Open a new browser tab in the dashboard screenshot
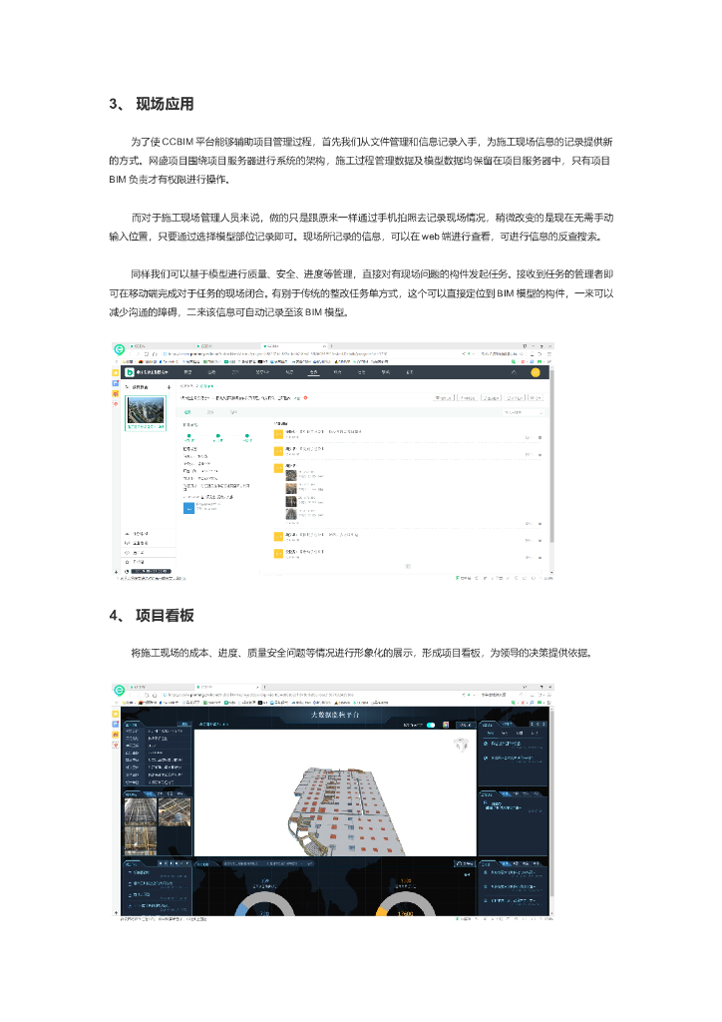Screen dimensions: 722x1022 264,687
